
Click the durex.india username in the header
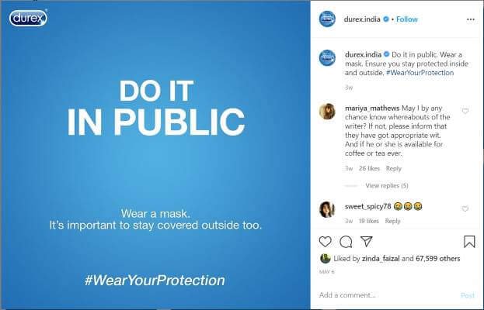coord(362,19)
